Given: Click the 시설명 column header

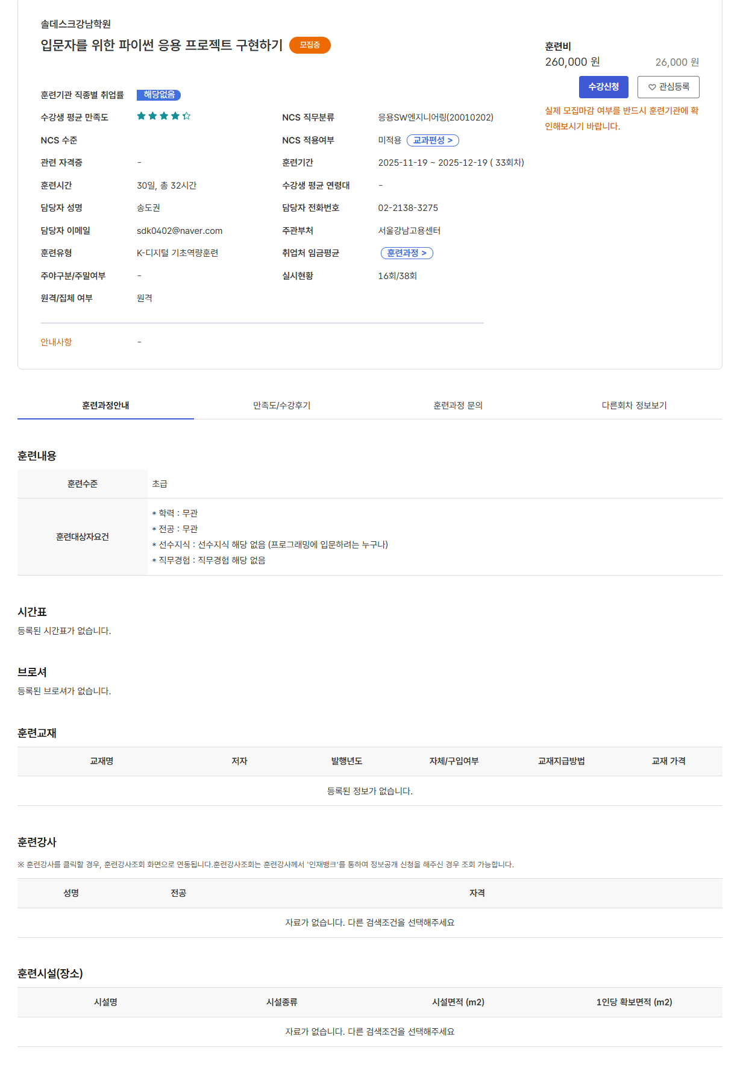Looking at the screenshot, I should (105, 1002).
